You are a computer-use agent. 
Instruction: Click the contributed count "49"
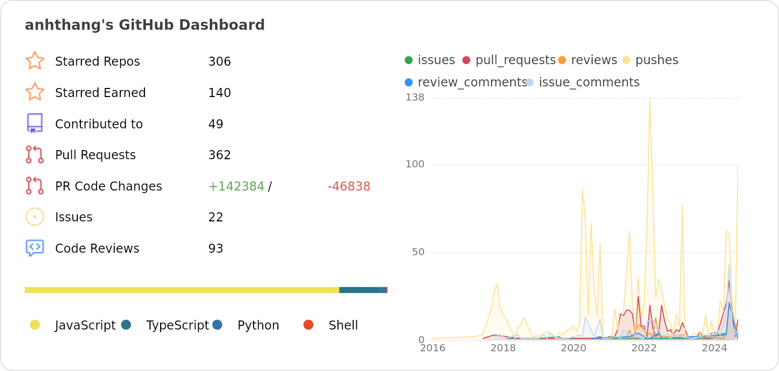coord(216,124)
